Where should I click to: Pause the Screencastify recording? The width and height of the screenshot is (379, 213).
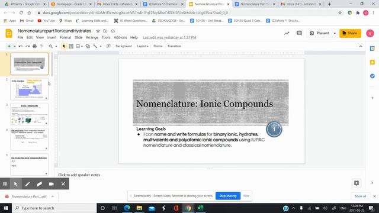pyautogui.click(x=5, y=184)
